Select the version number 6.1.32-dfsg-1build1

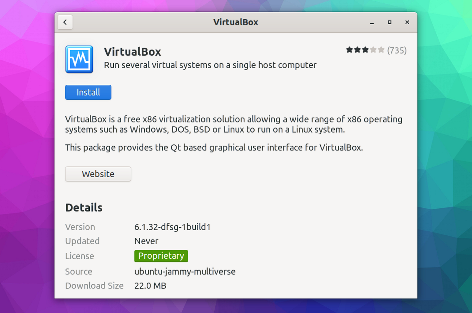point(172,227)
